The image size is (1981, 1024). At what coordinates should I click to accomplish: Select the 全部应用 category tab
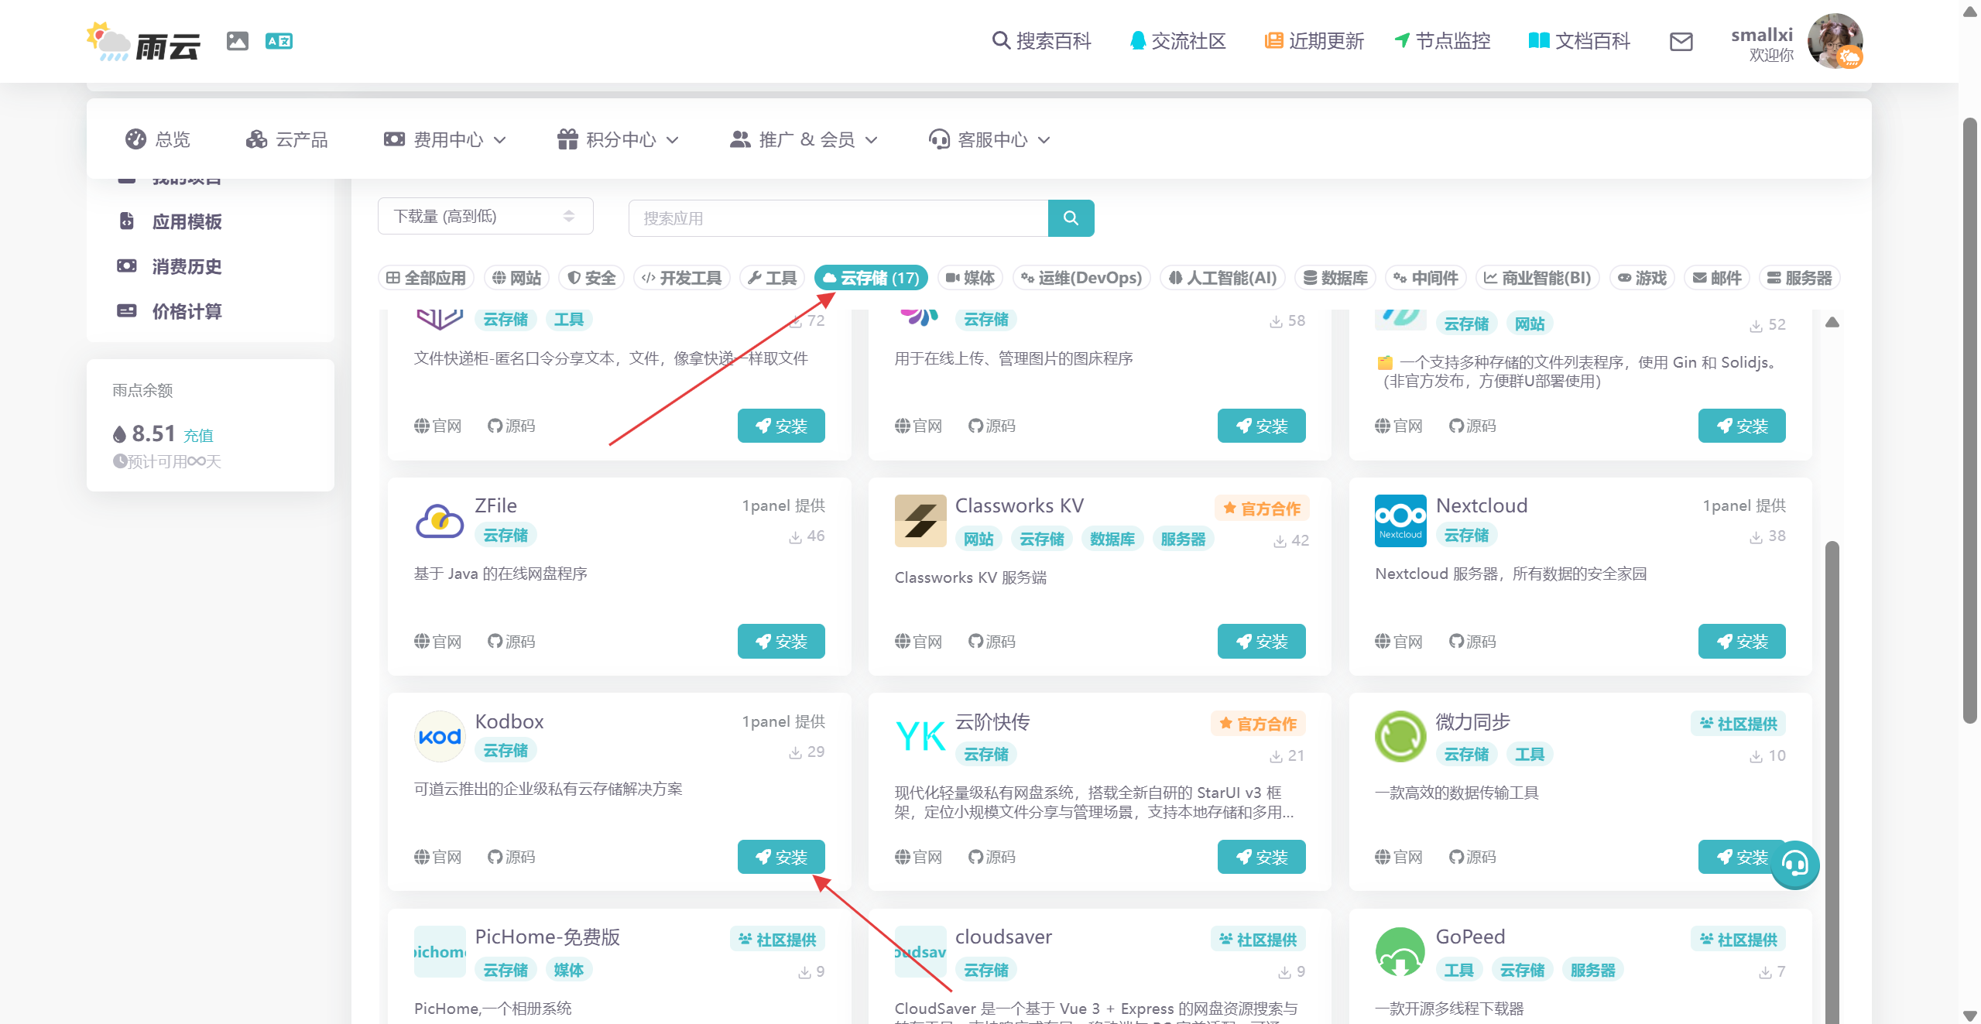(426, 278)
